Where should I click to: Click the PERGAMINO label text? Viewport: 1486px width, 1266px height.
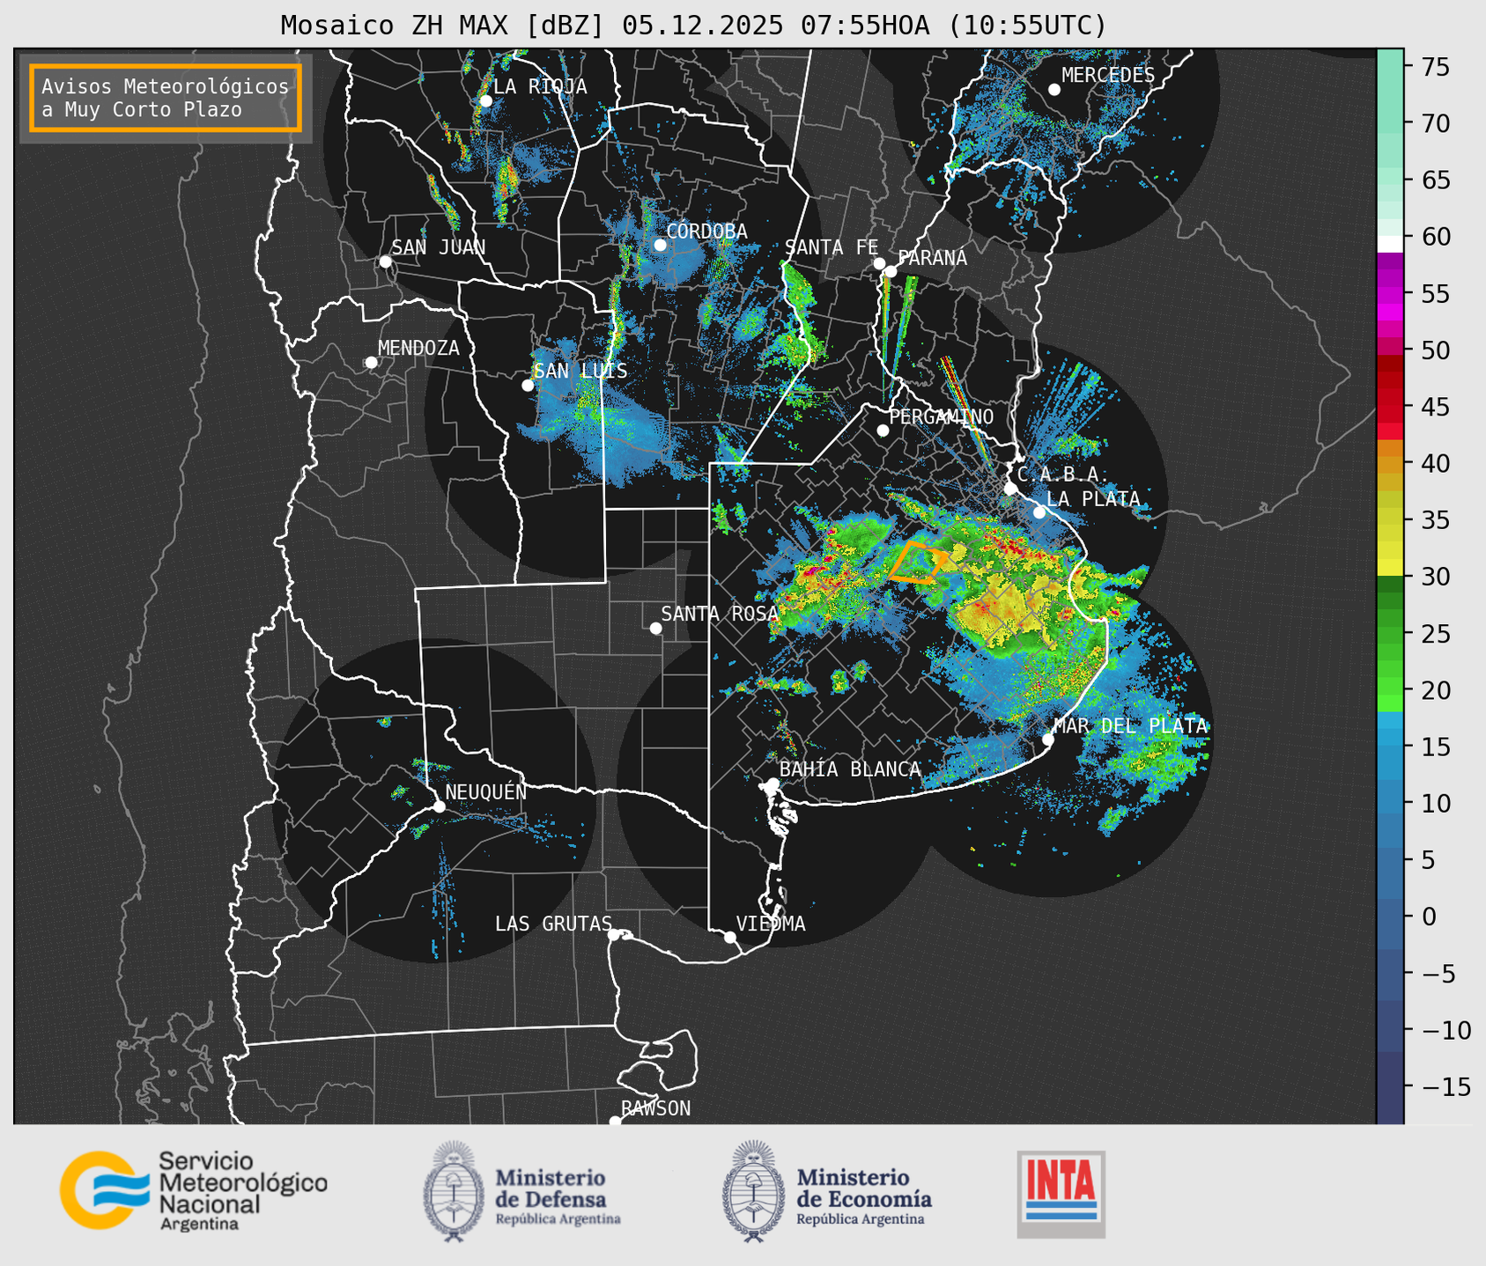tap(942, 416)
